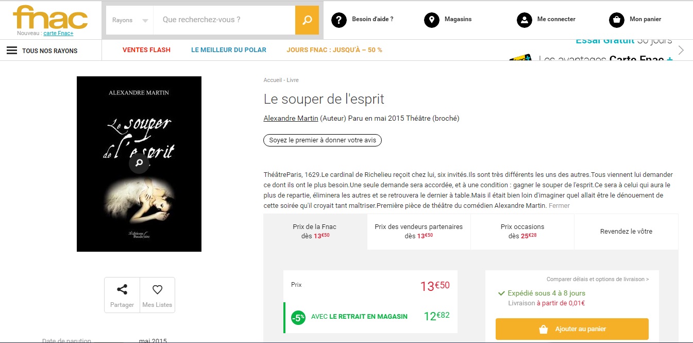Image resolution: width=693 pixels, height=343 pixels.
Task: Click the search magnifier icon
Action: coord(307,20)
